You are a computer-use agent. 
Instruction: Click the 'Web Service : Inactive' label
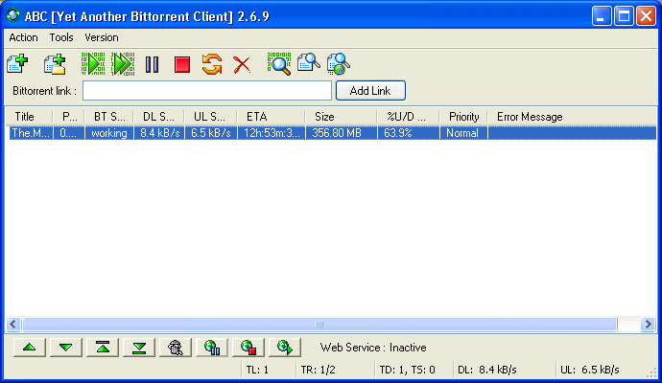[373, 348]
